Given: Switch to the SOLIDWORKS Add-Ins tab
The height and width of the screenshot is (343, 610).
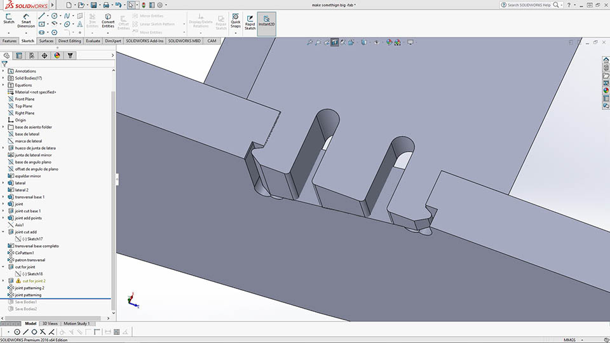Looking at the screenshot, I should (145, 41).
